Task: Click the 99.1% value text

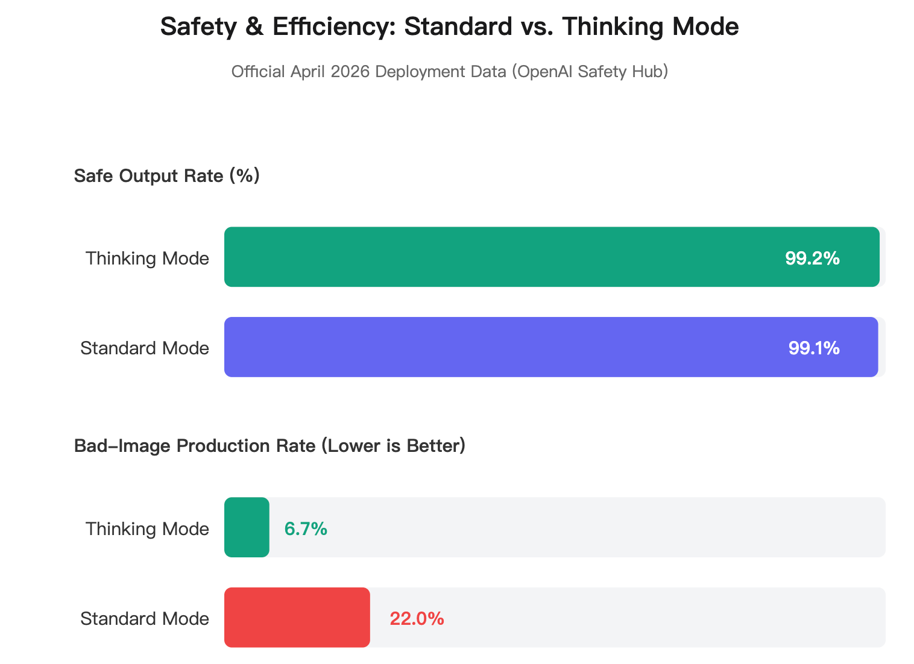Action: pos(813,348)
